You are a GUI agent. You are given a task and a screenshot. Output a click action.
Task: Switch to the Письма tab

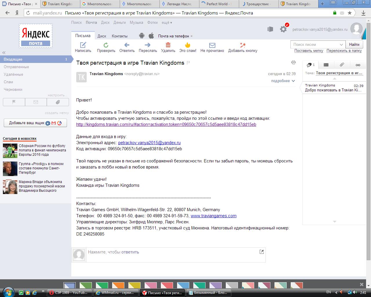83,36
